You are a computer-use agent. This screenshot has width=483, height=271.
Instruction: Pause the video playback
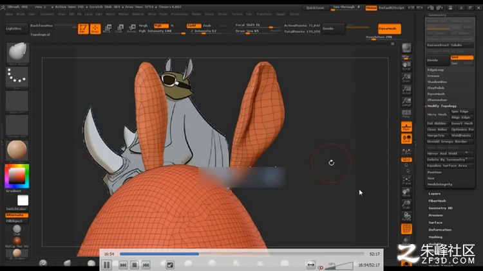point(107,265)
